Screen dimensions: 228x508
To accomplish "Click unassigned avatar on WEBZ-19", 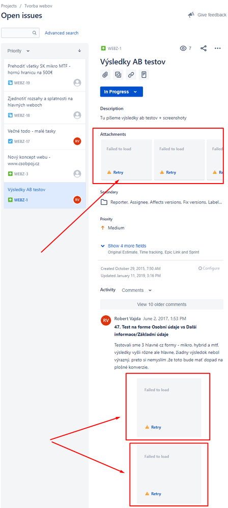I will (77, 82).
